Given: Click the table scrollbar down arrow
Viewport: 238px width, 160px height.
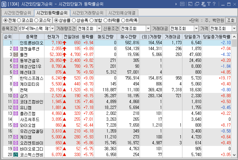Looking at the screenshot, I should coord(234,155).
